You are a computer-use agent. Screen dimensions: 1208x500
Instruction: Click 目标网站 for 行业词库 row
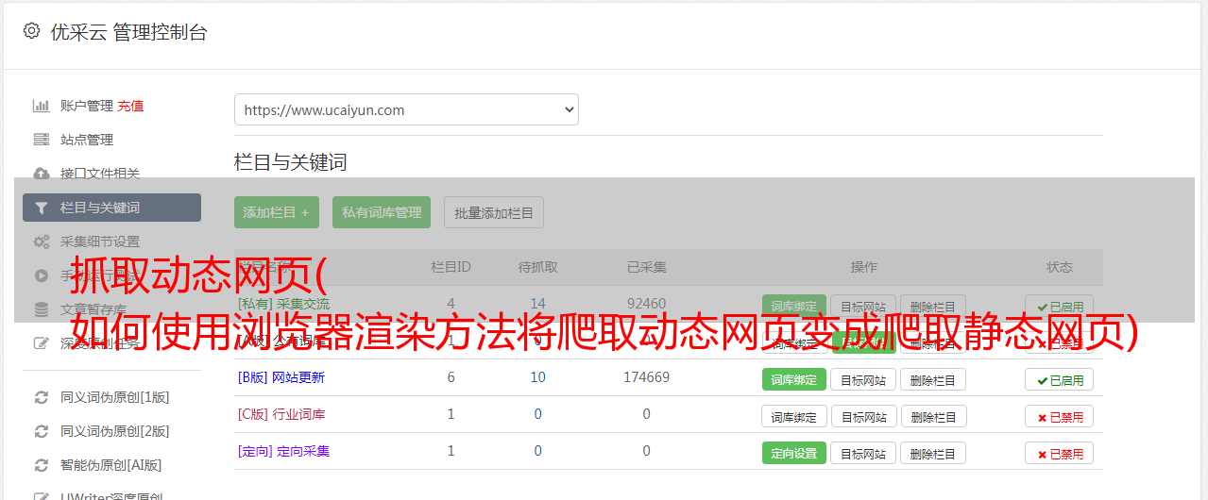pyautogui.click(x=863, y=416)
